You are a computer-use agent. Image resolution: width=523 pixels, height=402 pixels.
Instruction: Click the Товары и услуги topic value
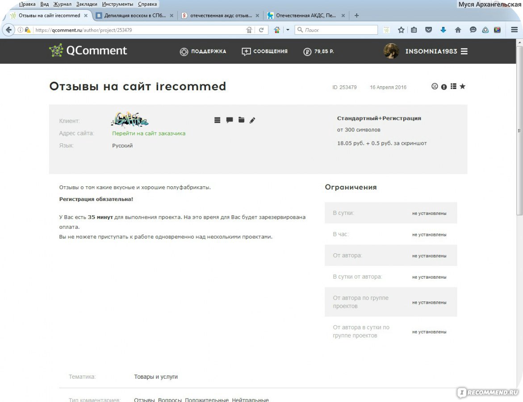(x=156, y=377)
